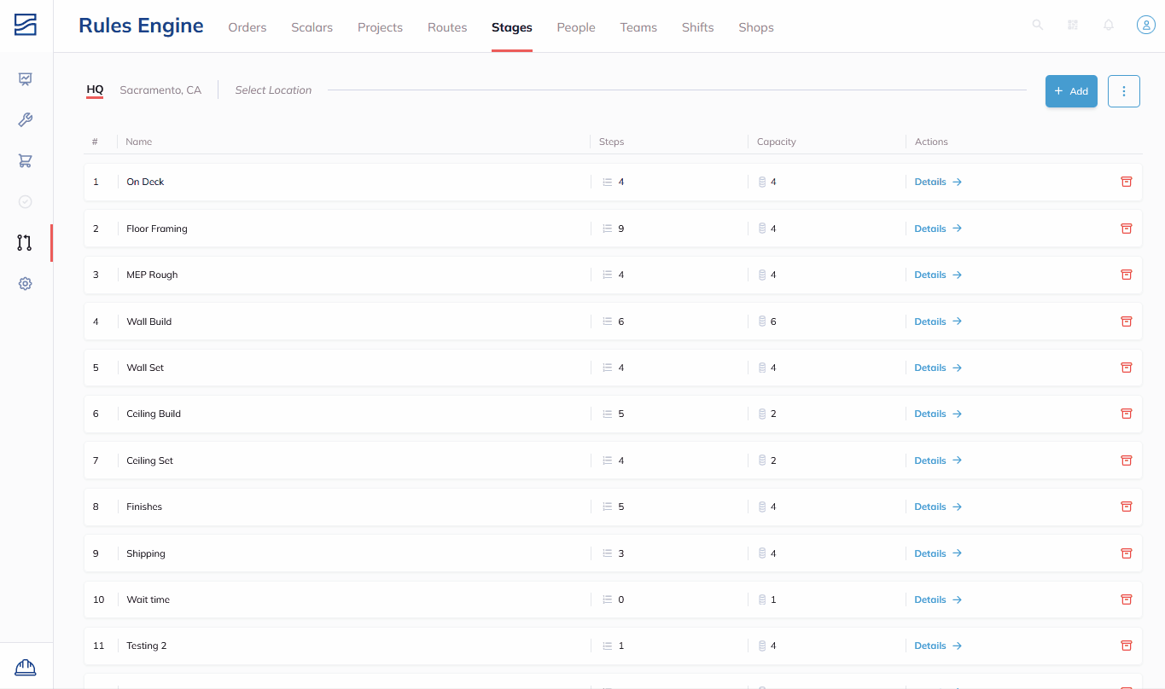Click the Capacity column header
1165x689 pixels.
777,142
